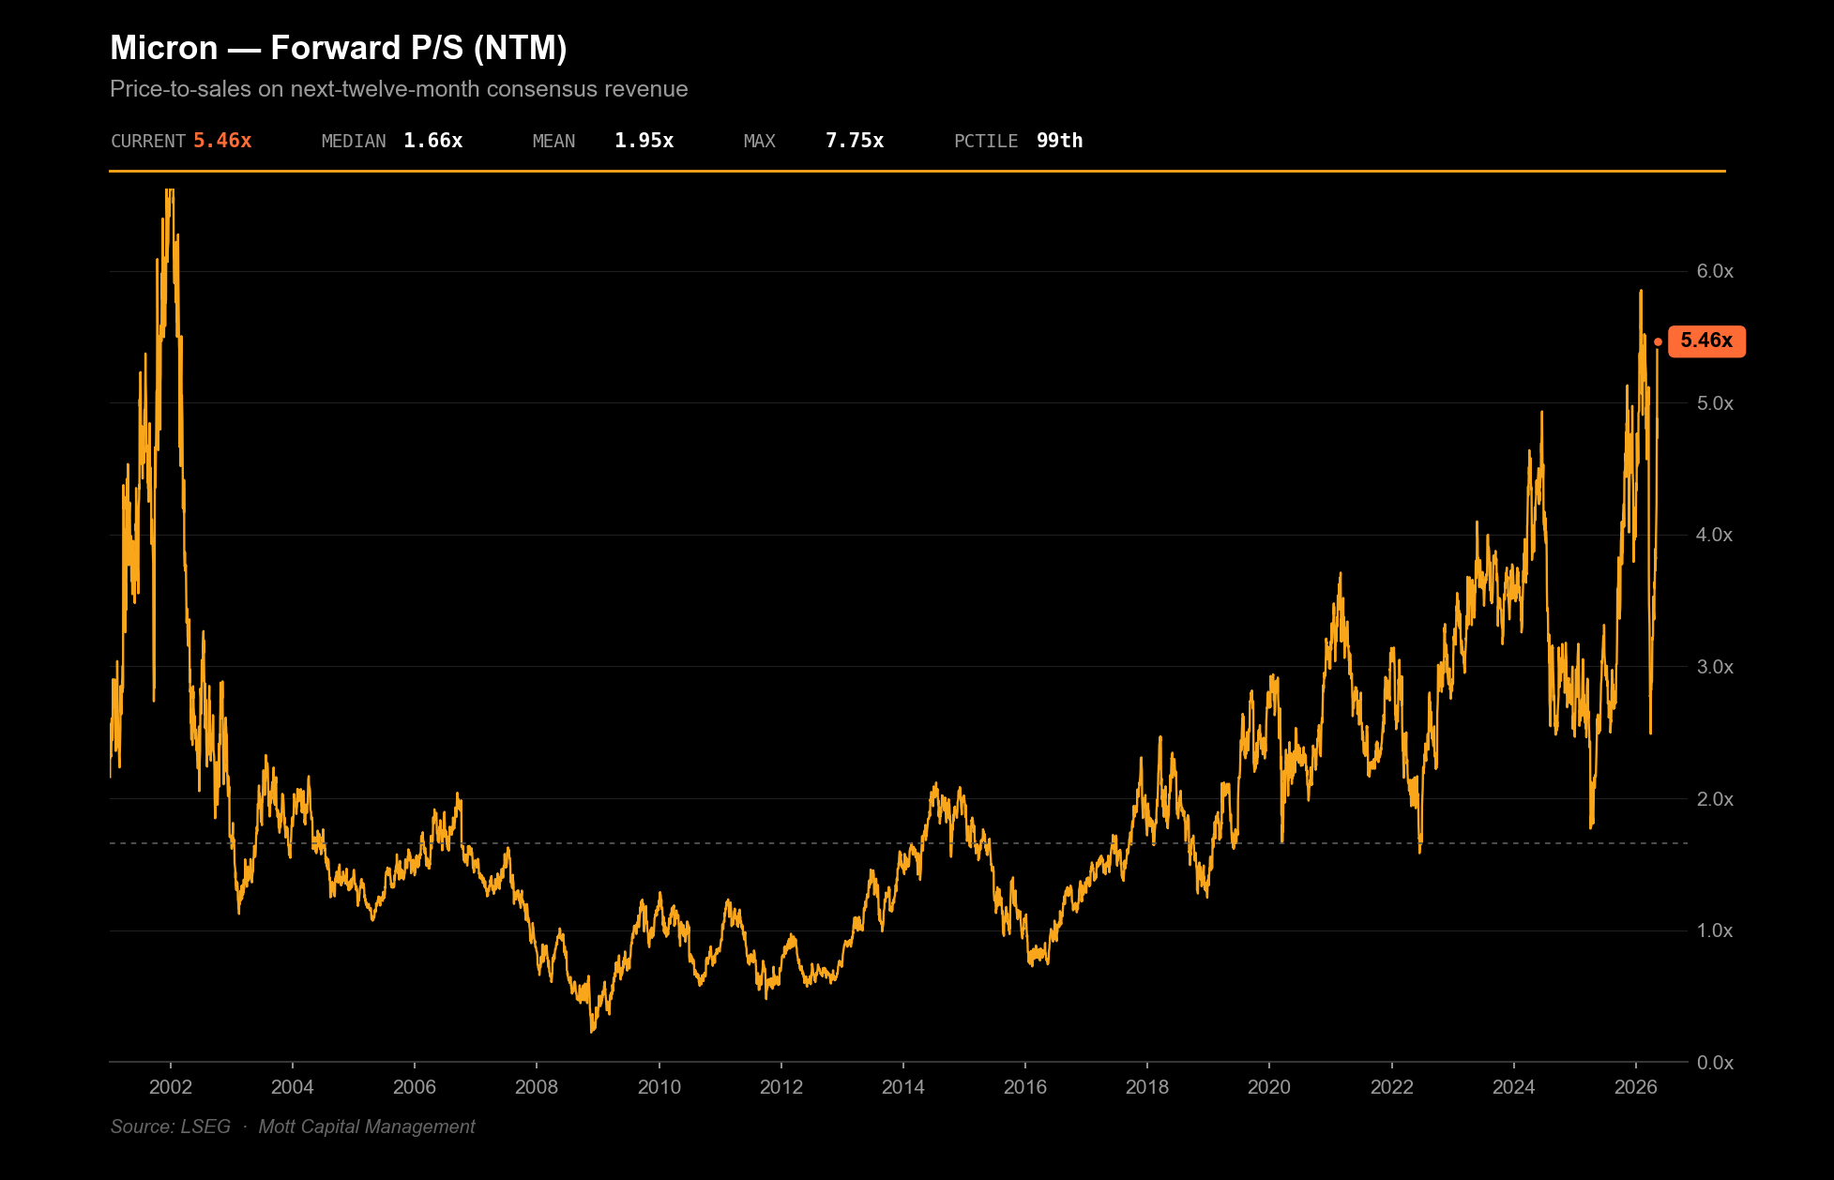Image resolution: width=1834 pixels, height=1180 pixels.
Task: Select the subtitle about next-twelve-month consensus revenue
Action: click(399, 89)
